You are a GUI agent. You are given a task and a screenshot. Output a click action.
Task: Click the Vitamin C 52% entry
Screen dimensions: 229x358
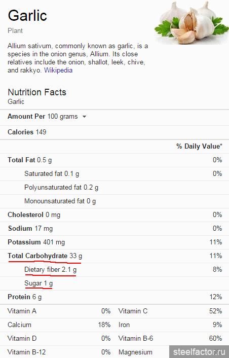pos(170,311)
